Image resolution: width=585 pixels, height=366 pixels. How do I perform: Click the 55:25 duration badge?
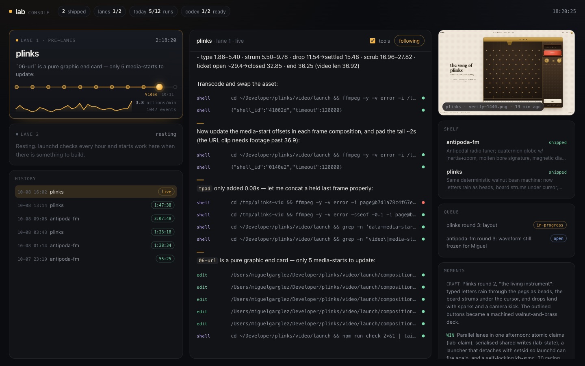click(165, 259)
